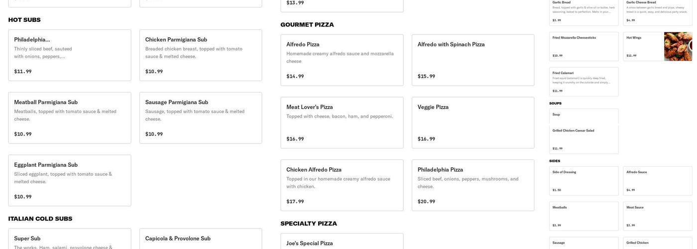Select the Eggplant Parmigiana Sub
This screenshot has width=697, height=249.
coord(70,180)
